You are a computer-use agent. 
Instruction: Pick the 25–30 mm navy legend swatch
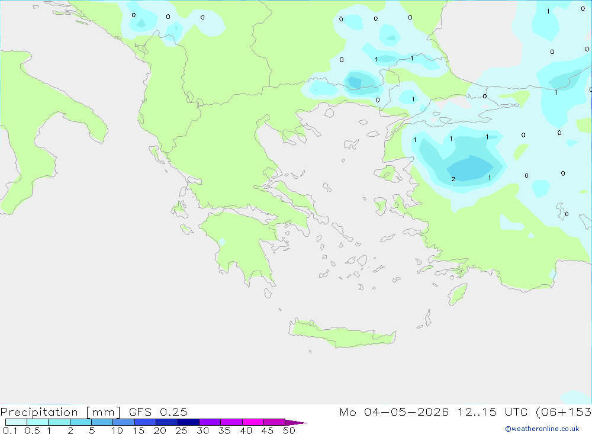[188, 422]
